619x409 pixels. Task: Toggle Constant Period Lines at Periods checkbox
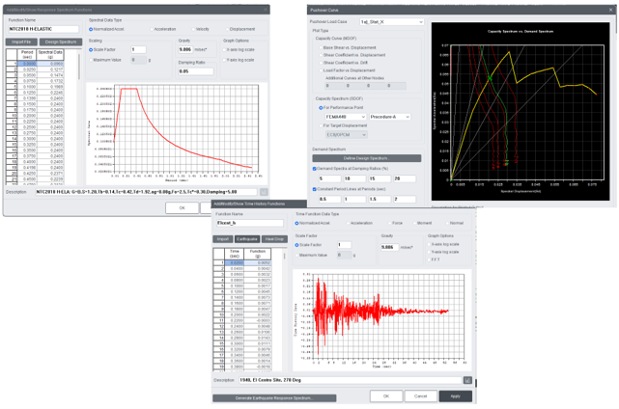click(315, 189)
